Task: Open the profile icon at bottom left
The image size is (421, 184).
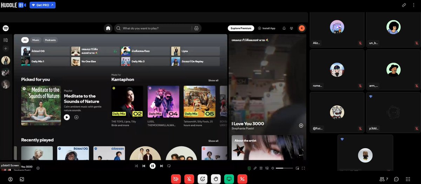Action: pyautogui.click(x=11, y=179)
